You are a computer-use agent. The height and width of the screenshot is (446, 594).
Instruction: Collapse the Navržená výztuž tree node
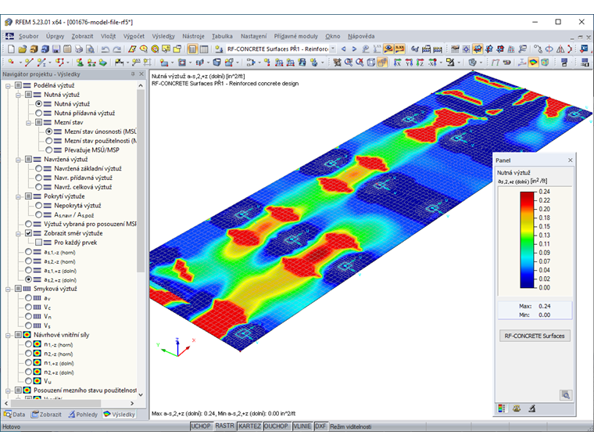[18, 160]
